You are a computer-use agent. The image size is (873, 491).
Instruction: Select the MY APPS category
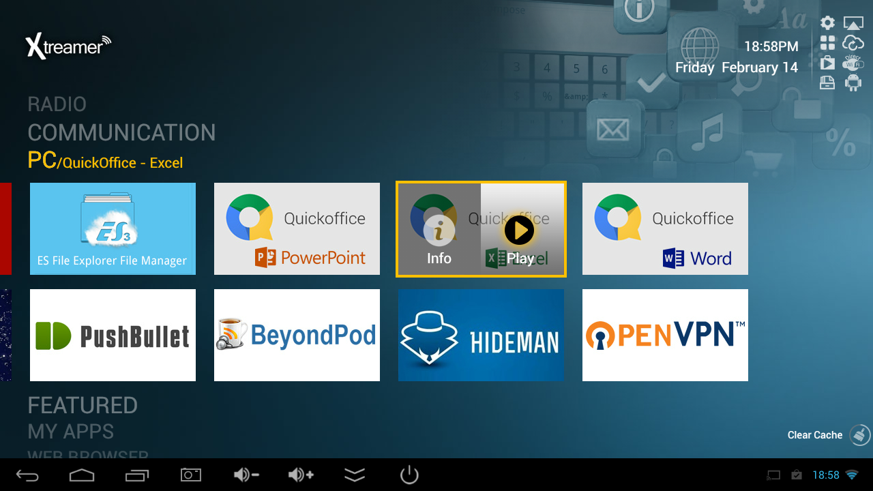71,432
